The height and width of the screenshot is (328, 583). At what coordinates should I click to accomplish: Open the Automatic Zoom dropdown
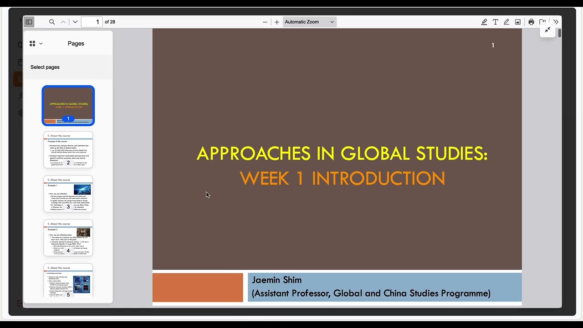pos(310,22)
